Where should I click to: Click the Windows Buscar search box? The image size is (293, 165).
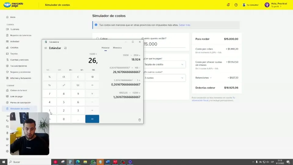[29, 162]
